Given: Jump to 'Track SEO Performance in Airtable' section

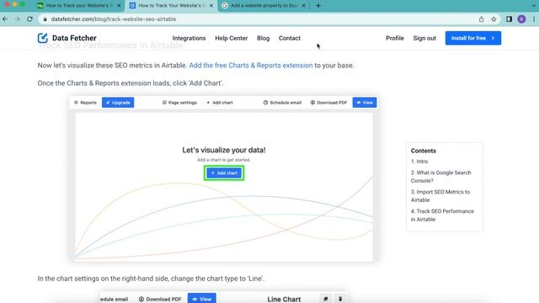Looking at the screenshot, I should click(x=442, y=215).
